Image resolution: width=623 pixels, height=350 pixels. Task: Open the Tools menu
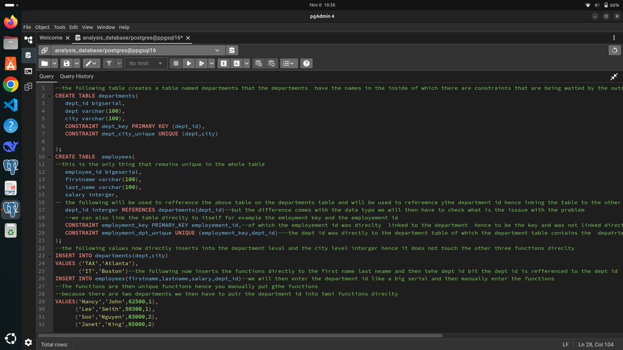coord(59,27)
